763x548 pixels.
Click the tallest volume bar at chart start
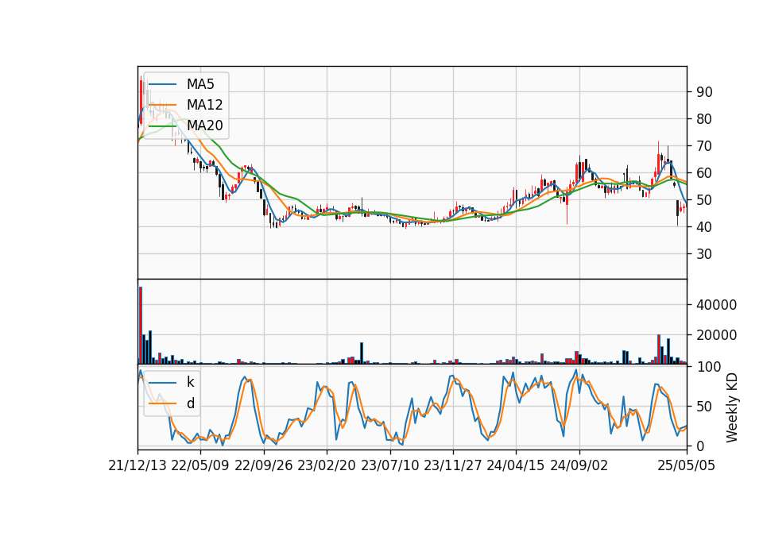(141, 326)
